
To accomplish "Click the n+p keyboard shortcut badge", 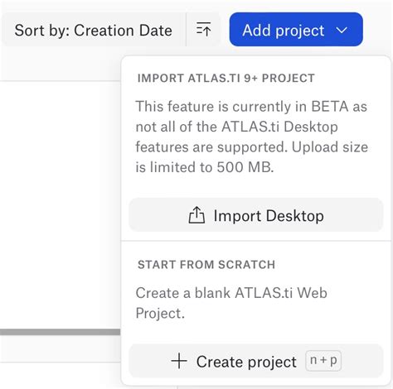I will tap(323, 360).
